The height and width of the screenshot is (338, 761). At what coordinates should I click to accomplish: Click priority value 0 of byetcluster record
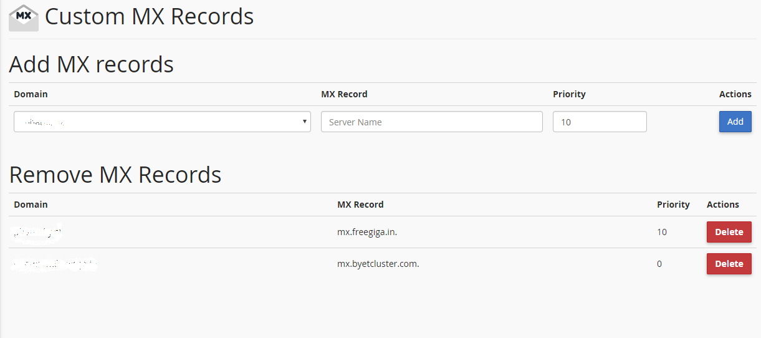pyautogui.click(x=659, y=264)
